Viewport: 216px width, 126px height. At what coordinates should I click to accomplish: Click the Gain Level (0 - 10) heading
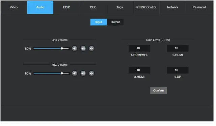pos(158,40)
